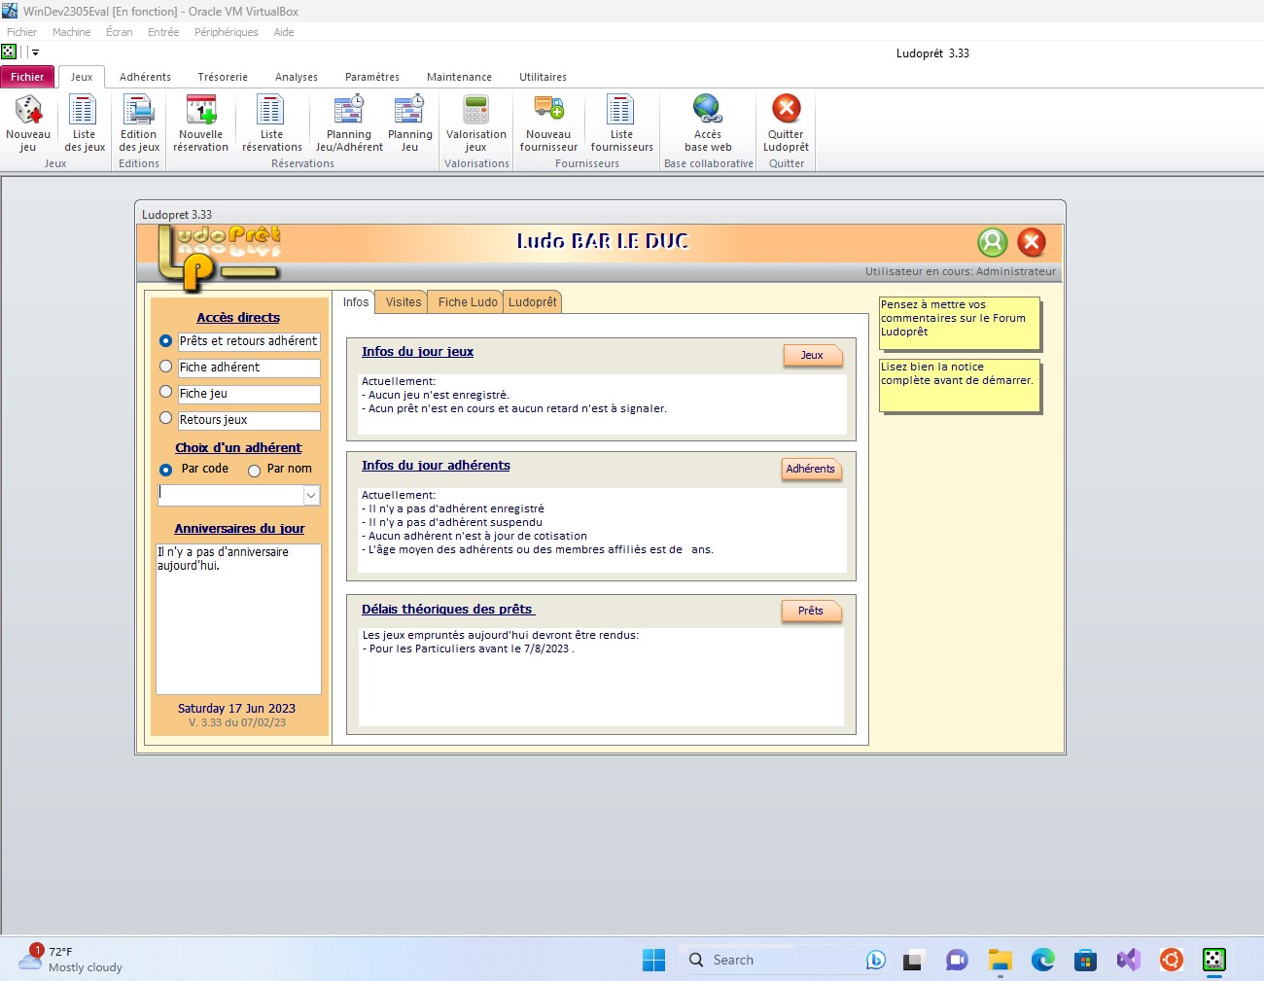Screen dimensions: 1264x981
Task: Choose the Par nom radio button
Action: click(x=255, y=471)
